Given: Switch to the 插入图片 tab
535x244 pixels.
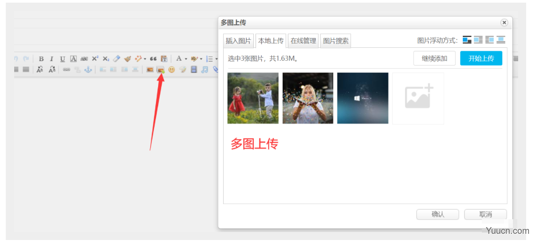Looking at the screenshot, I should pyautogui.click(x=238, y=41).
